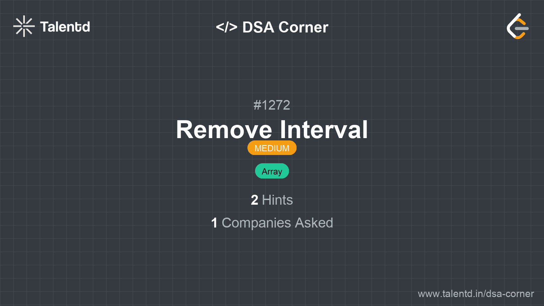Click the DSA text in the header
Viewport: 544px width, 306px height.
(x=258, y=27)
